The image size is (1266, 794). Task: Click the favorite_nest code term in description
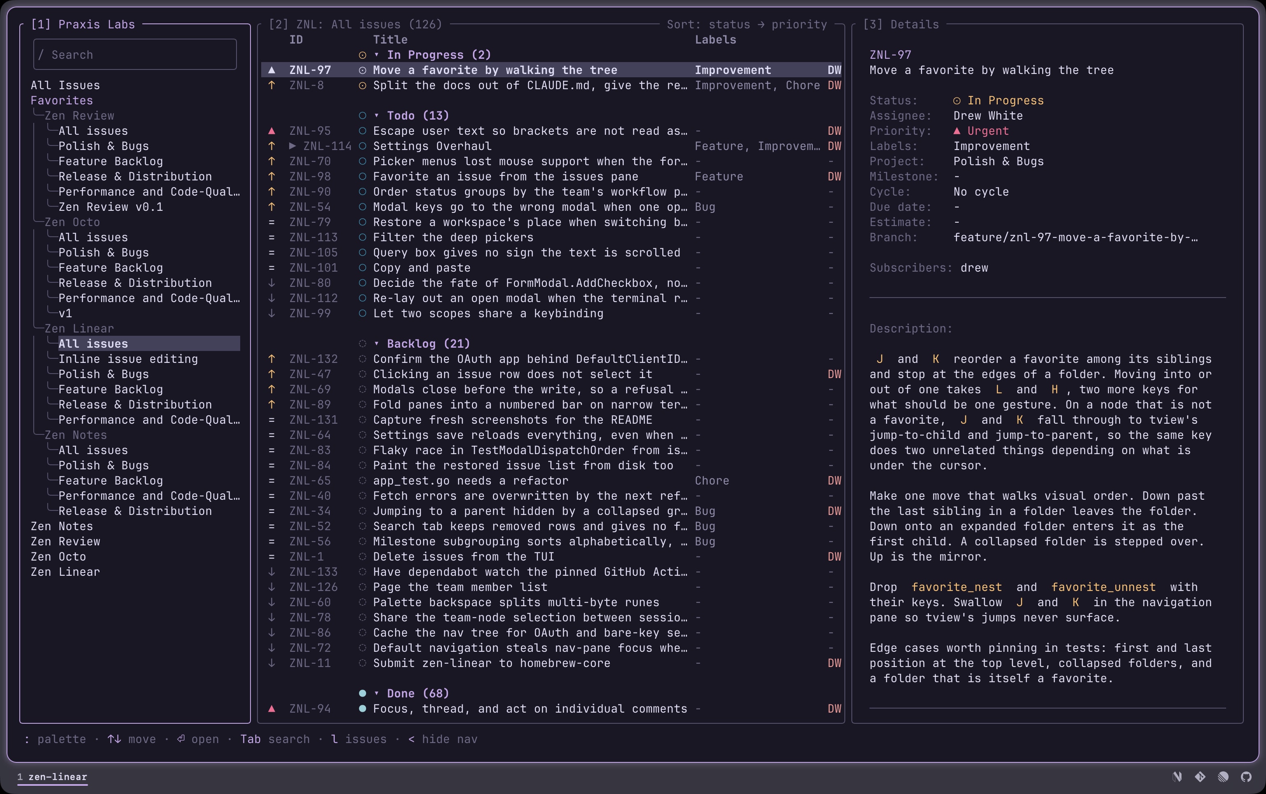point(956,587)
